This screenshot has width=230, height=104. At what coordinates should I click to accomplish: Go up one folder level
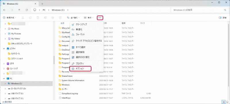[19, 10]
